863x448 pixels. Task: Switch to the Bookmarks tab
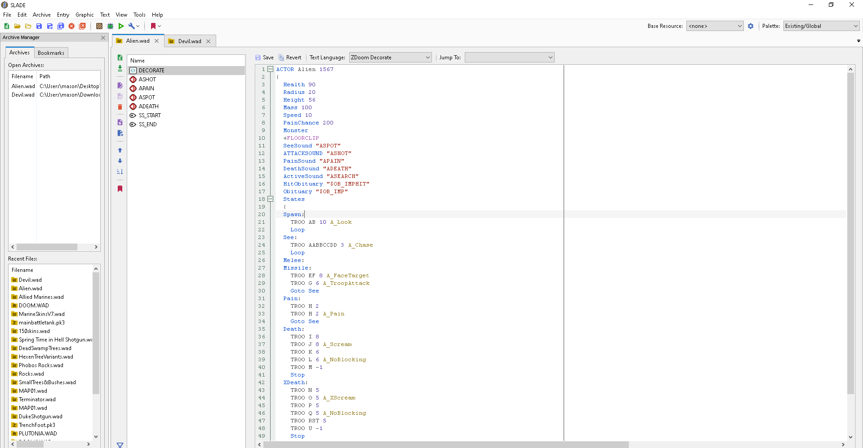click(51, 53)
